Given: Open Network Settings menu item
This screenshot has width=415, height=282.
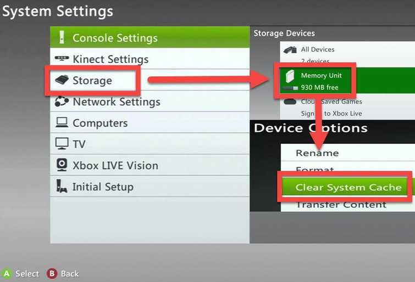Looking at the screenshot, I should pyautogui.click(x=150, y=101).
